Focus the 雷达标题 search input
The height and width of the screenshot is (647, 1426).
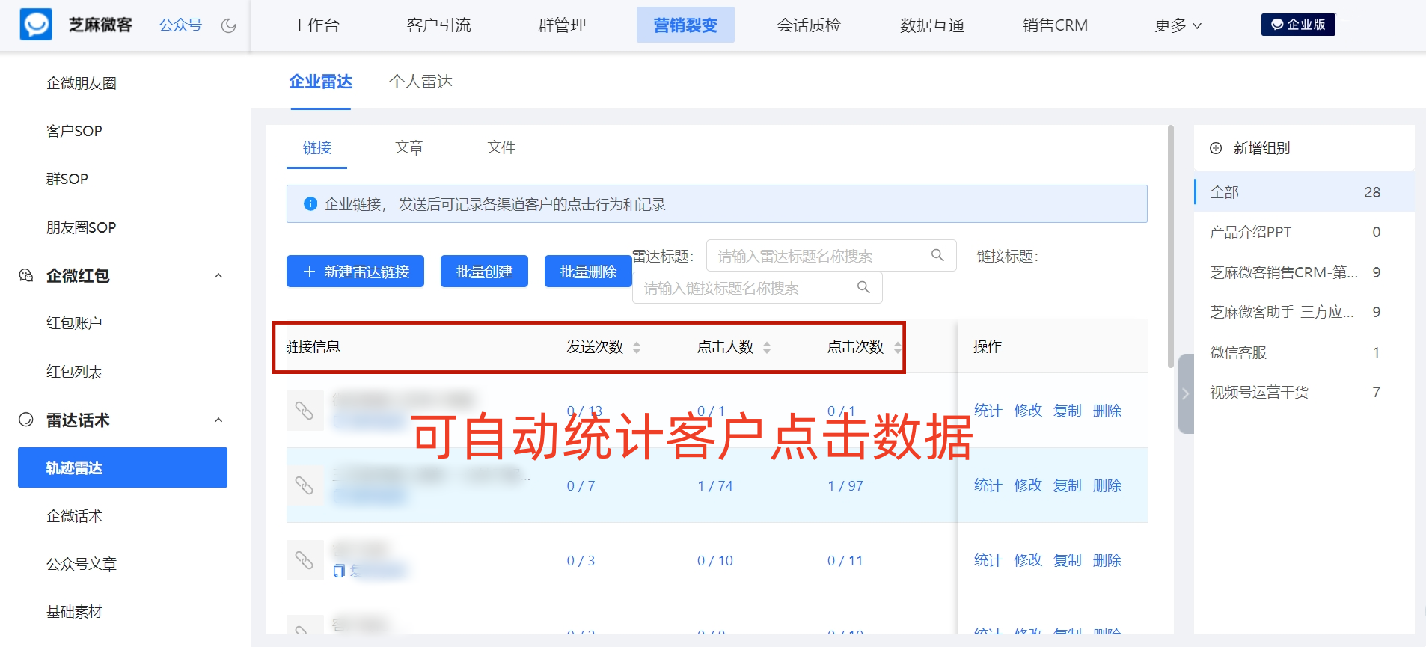[x=831, y=256]
